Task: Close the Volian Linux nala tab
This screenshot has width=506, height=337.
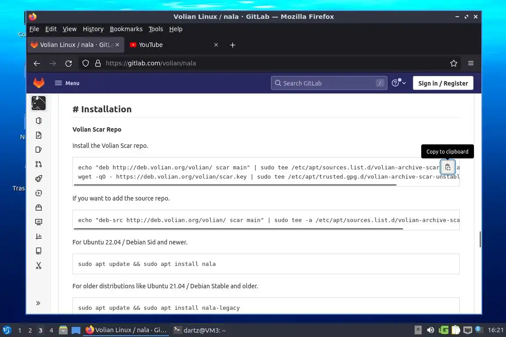Action: pyautogui.click(x=117, y=45)
